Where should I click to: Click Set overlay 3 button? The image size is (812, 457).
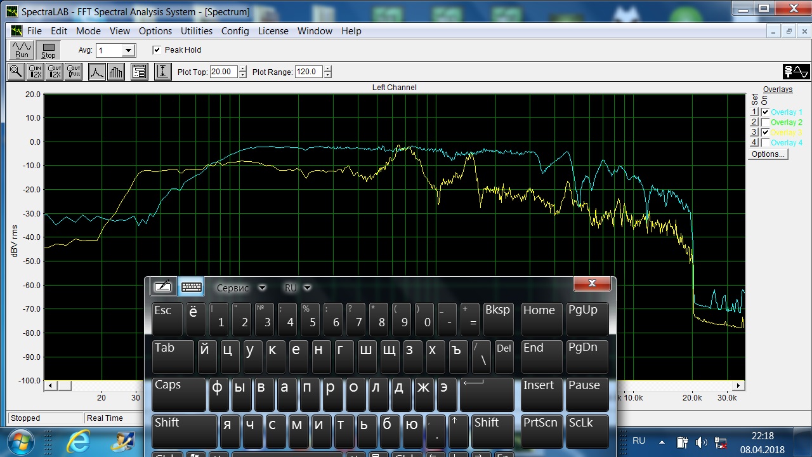point(754,133)
